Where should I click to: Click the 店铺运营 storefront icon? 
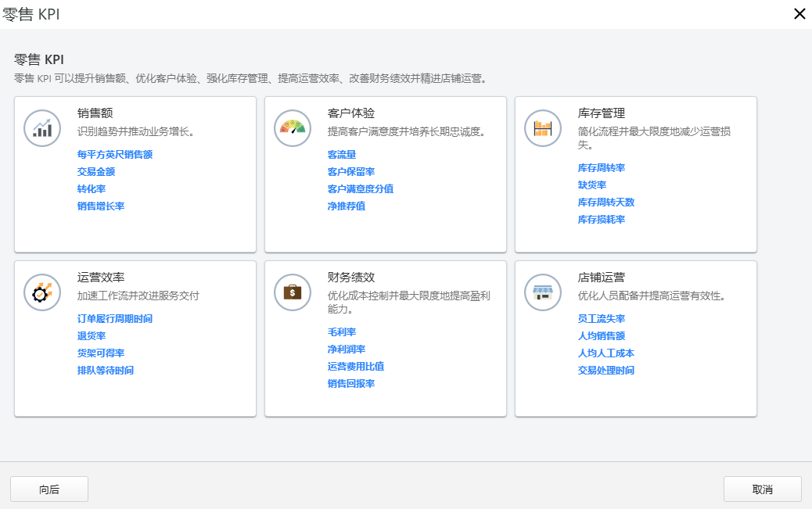coord(542,292)
